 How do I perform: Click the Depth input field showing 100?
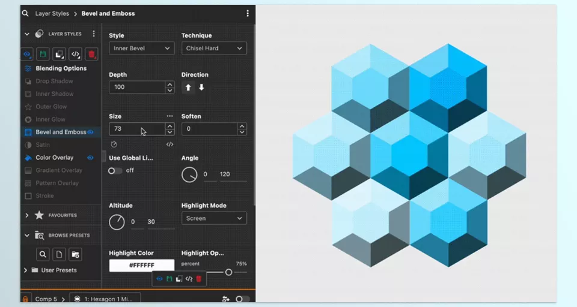pos(137,87)
